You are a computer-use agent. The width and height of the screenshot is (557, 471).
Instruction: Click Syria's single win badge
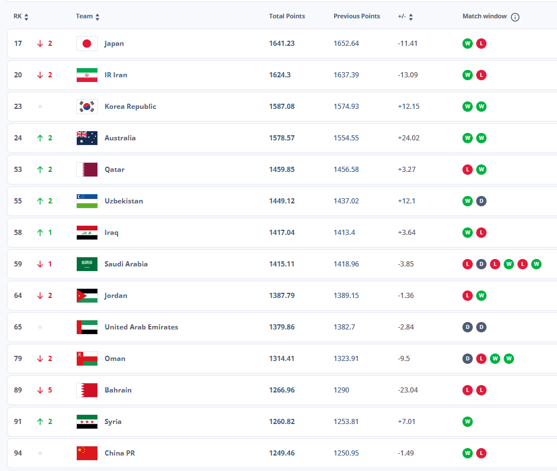468,422
